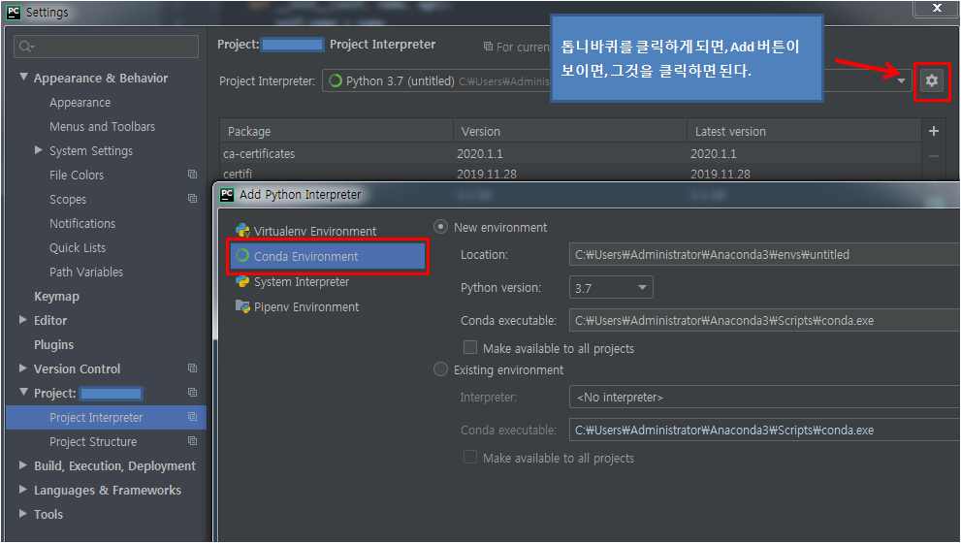Screen dimensions: 961x543
Task: Click the gear icon next to interpreter dropdown
Action: pos(932,80)
